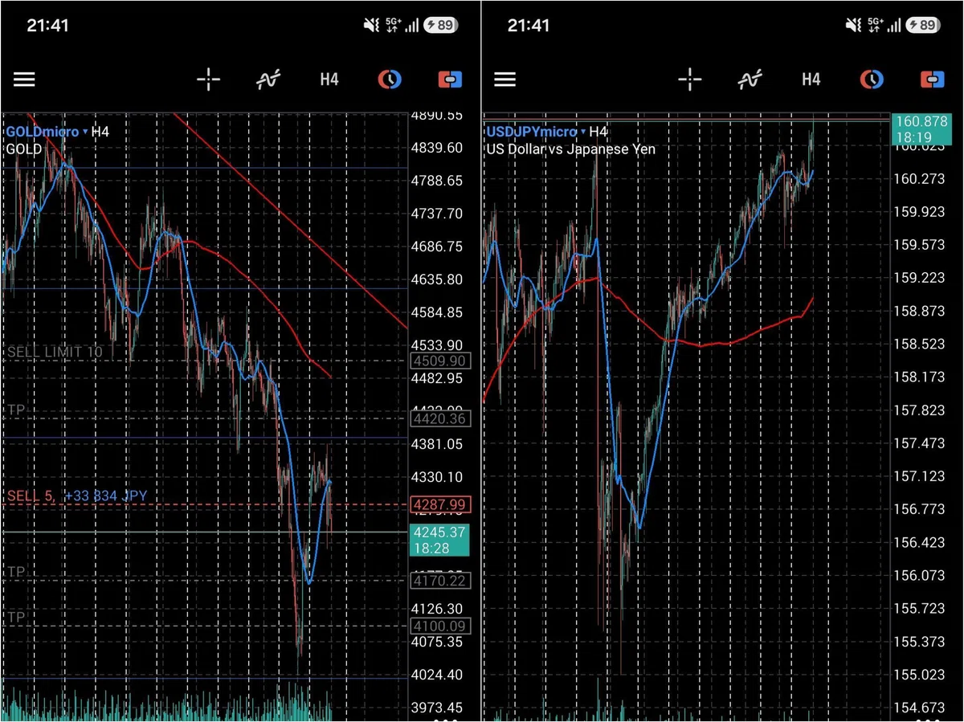The width and height of the screenshot is (964, 722).
Task: Tap battery indicator on right status bar
Action: point(922,25)
